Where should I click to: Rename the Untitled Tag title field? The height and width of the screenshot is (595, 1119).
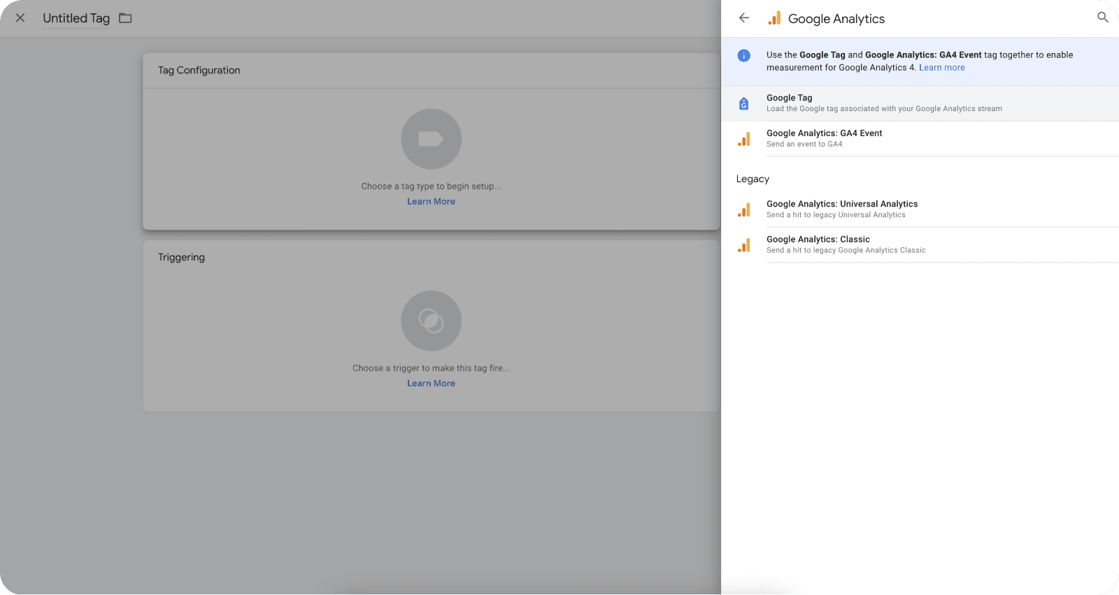coord(76,18)
